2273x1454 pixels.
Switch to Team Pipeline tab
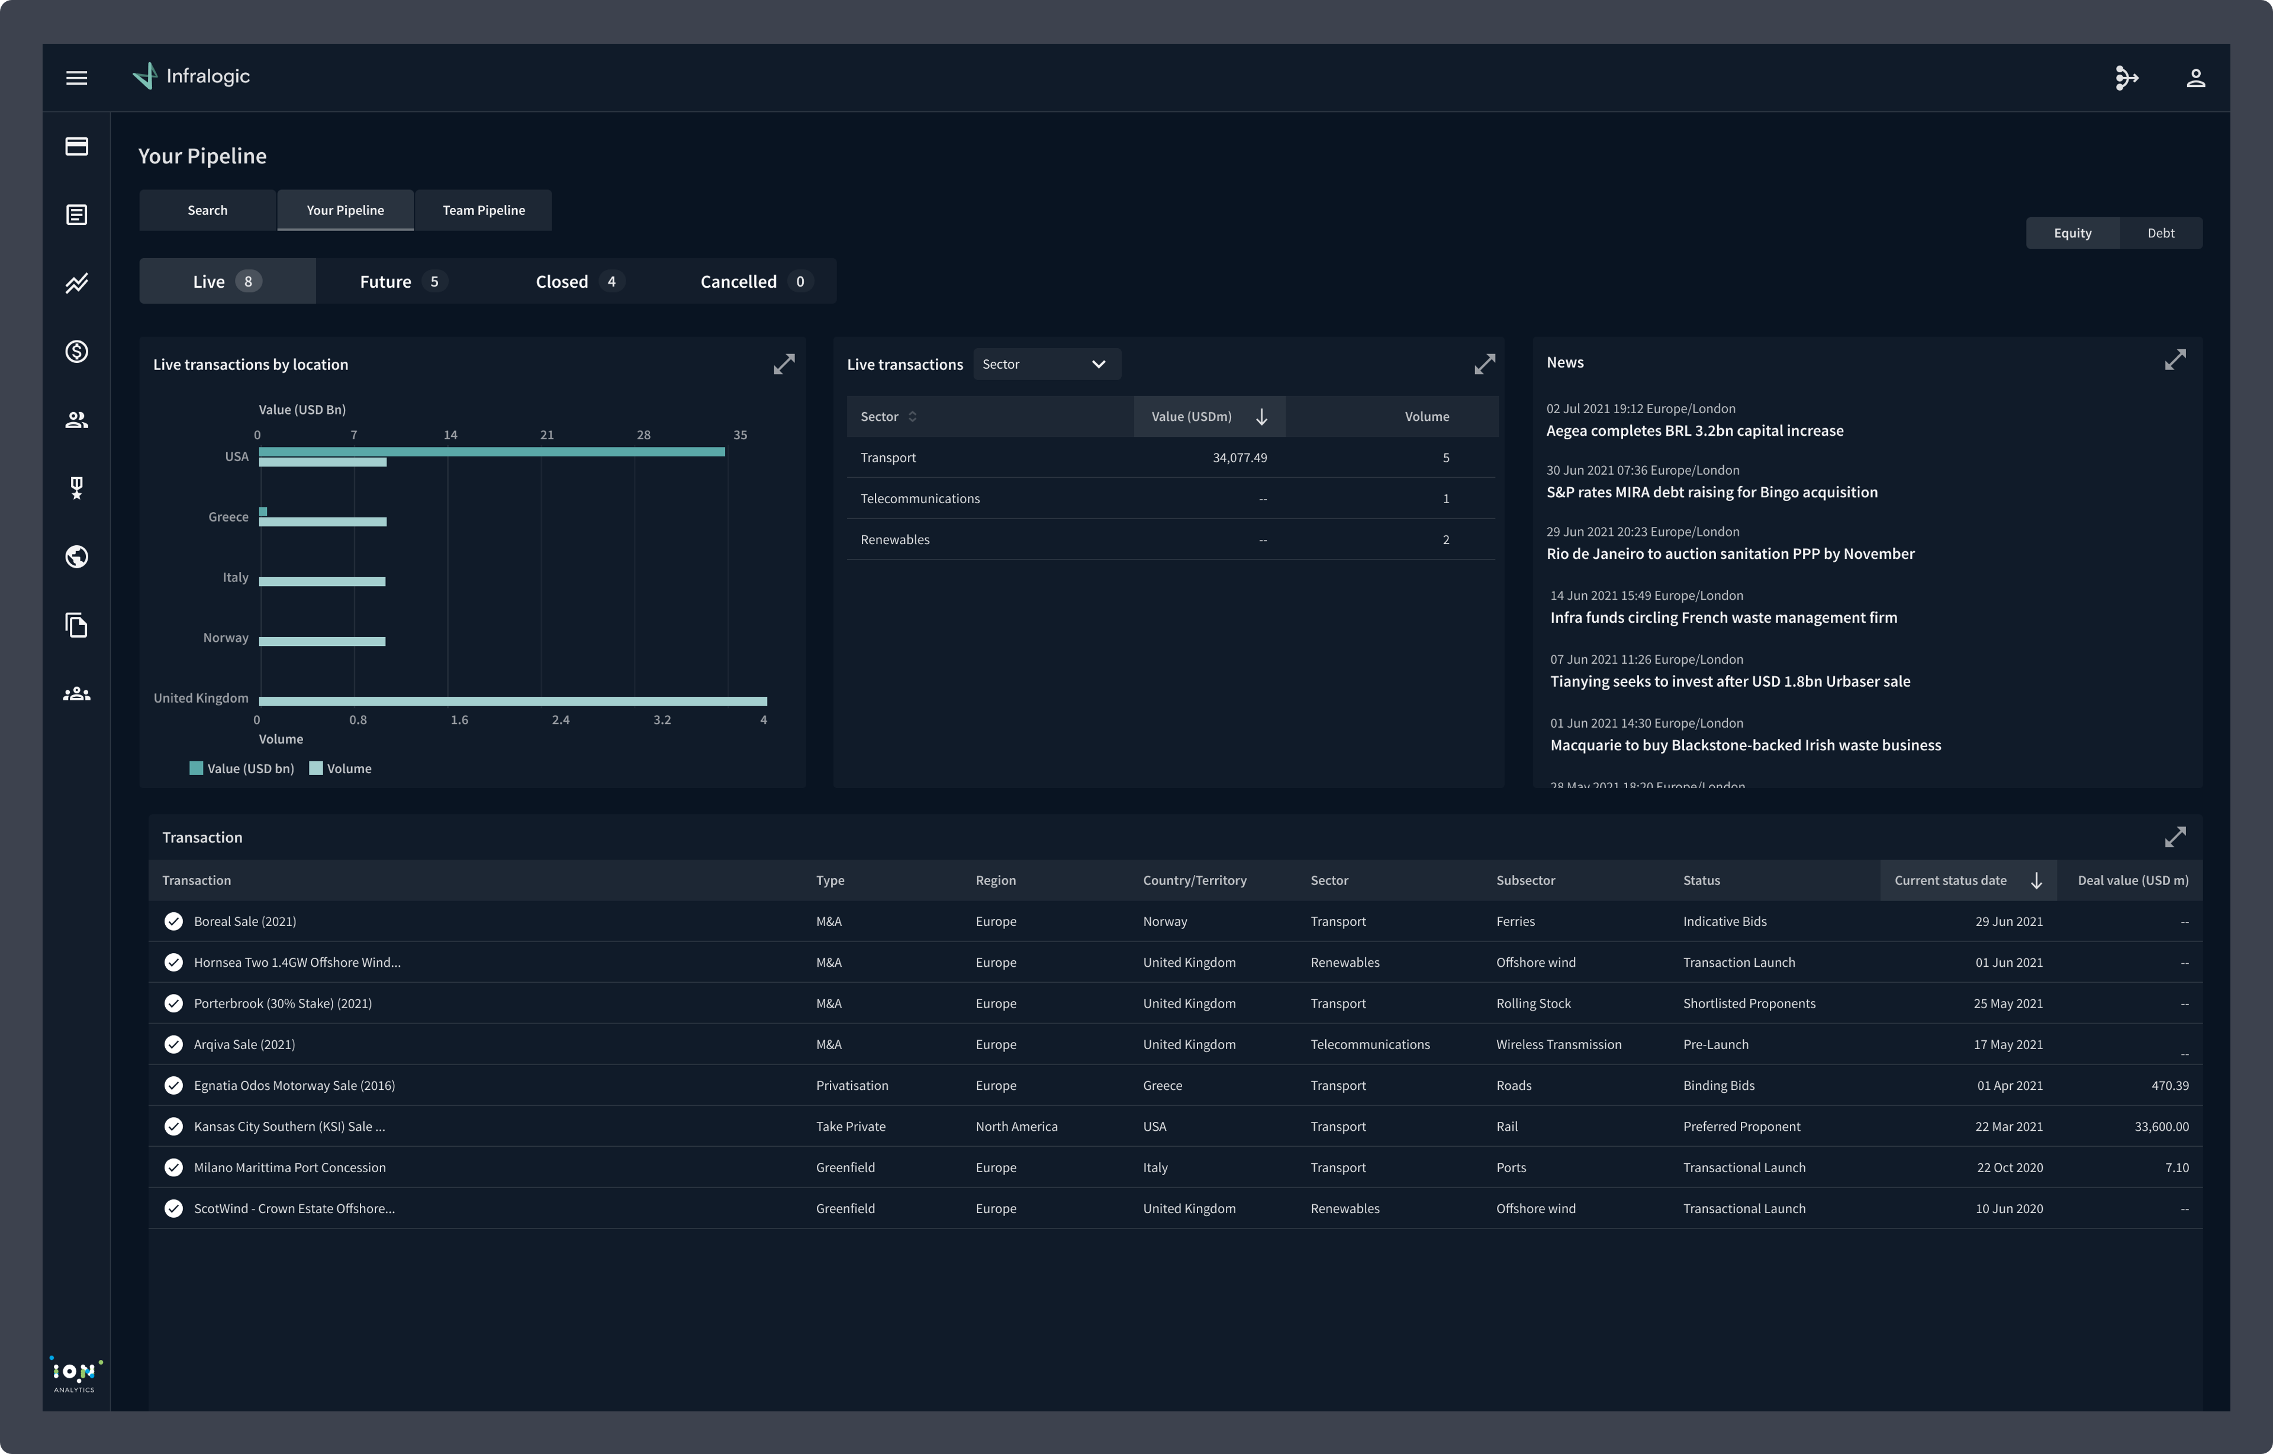click(x=483, y=211)
